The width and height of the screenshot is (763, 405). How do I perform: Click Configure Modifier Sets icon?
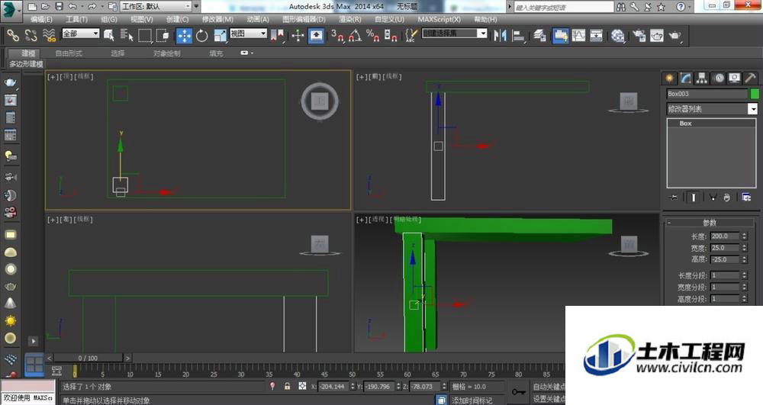(746, 198)
